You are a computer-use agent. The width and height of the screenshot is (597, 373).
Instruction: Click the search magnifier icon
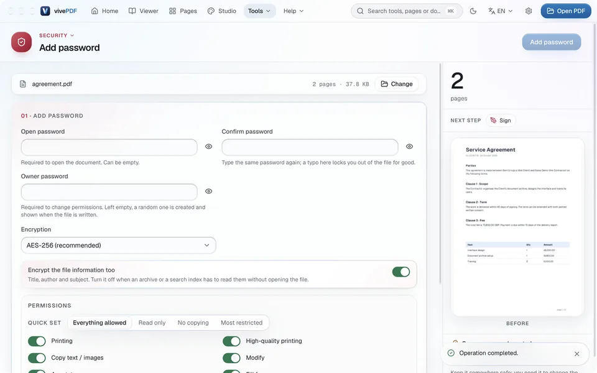coord(360,11)
